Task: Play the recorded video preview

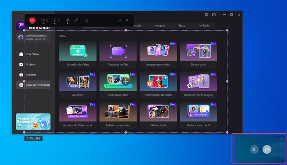Action: 254,149
